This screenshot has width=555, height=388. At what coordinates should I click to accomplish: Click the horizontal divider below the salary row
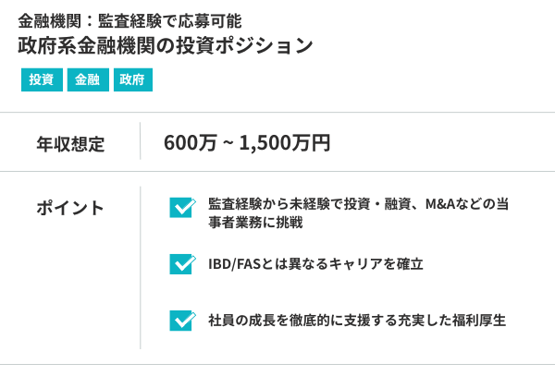(x=277, y=172)
